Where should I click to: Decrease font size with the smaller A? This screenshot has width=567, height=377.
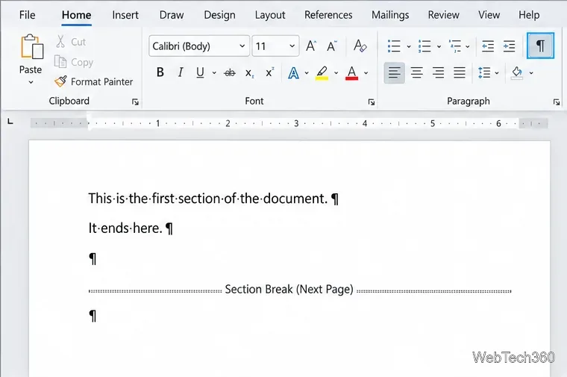coord(331,46)
